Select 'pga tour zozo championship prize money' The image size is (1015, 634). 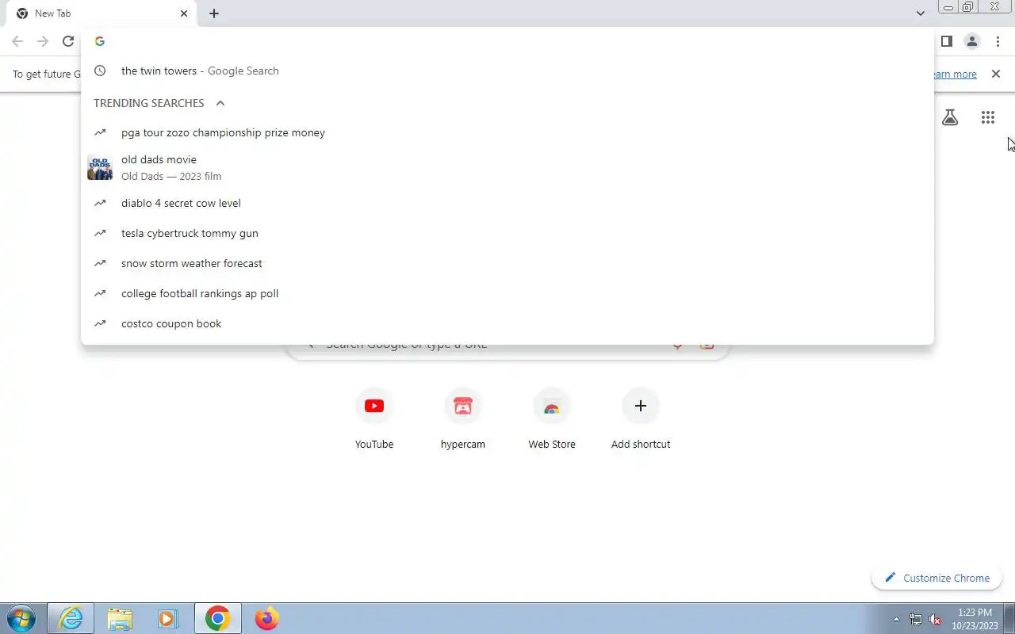click(507, 132)
